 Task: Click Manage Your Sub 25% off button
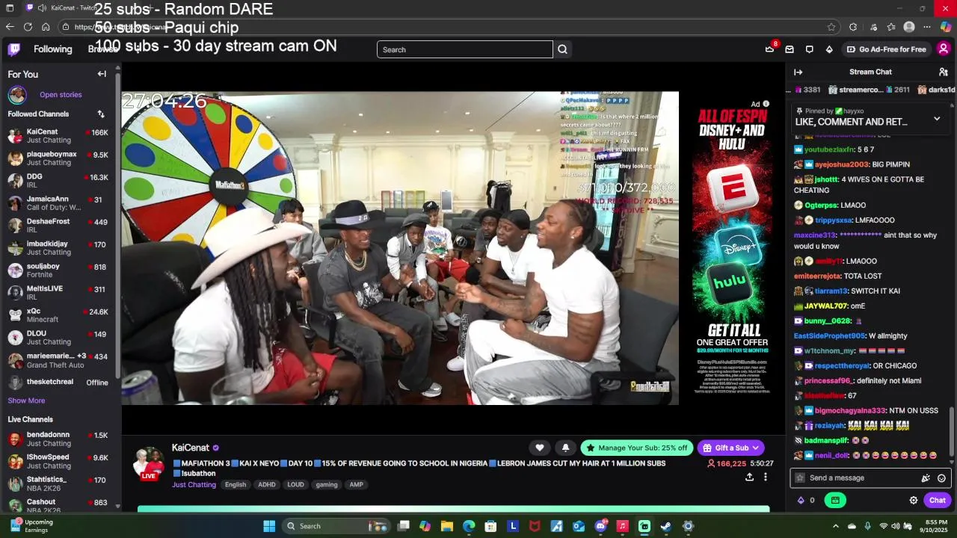(637, 448)
